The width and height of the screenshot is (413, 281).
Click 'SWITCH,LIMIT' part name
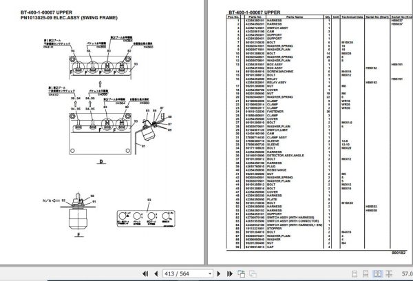[278, 130]
